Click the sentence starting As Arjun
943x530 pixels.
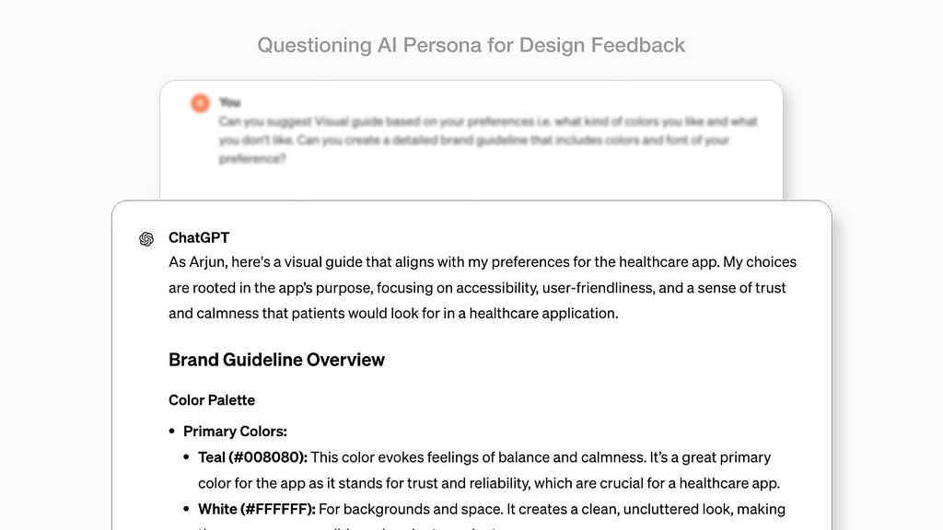point(444,262)
